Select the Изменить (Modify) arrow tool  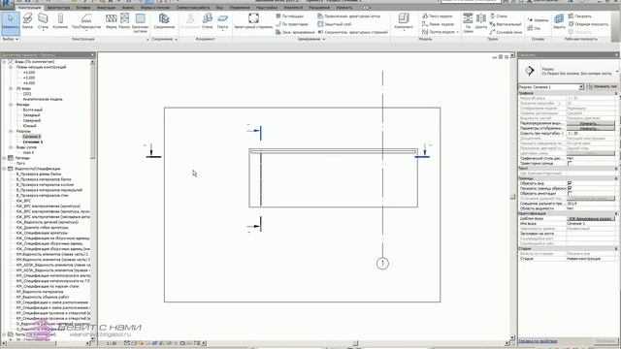click(x=11, y=22)
